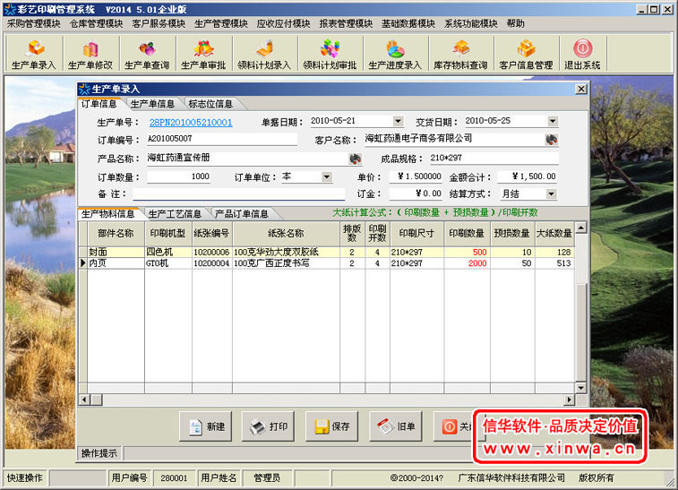The height and width of the screenshot is (490, 678).
Task: Click cell 100克广西正度书写
Action: click(x=286, y=263)
